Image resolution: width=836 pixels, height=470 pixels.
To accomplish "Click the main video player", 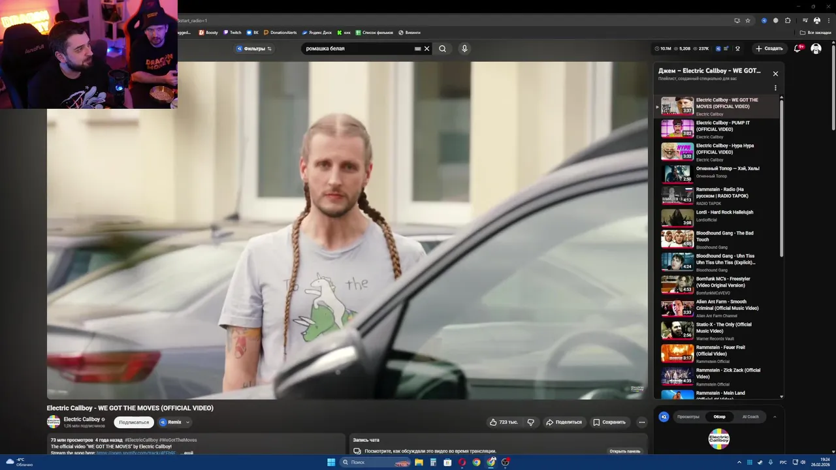I will coord(347,230).
